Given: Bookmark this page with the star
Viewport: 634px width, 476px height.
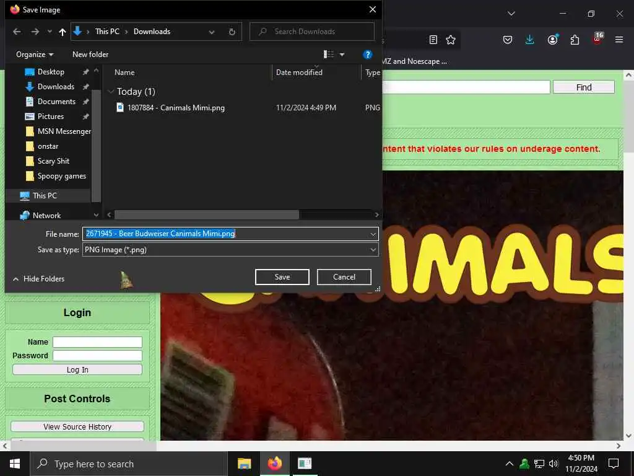Looking at the screenshot, I should click(x=451, y=40).
